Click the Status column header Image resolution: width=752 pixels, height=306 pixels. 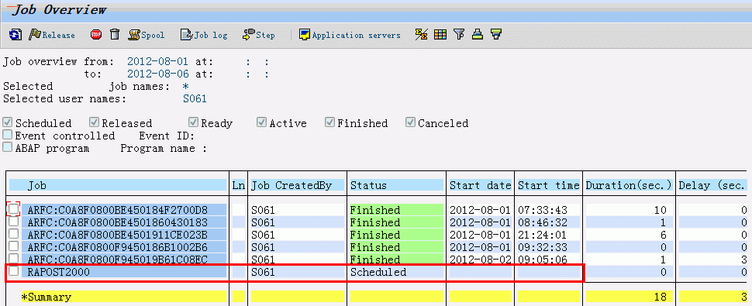(x=397, y=185)
